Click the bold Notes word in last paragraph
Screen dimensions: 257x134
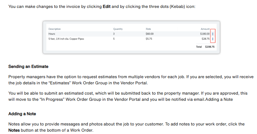[x=14, y=130]
